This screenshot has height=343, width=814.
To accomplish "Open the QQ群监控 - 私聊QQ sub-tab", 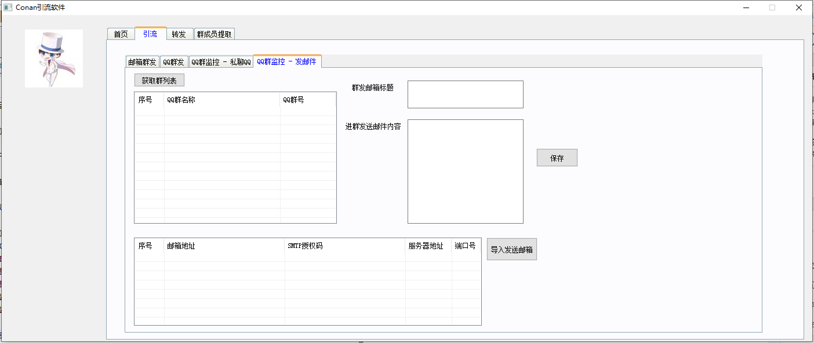I will 221,62.
